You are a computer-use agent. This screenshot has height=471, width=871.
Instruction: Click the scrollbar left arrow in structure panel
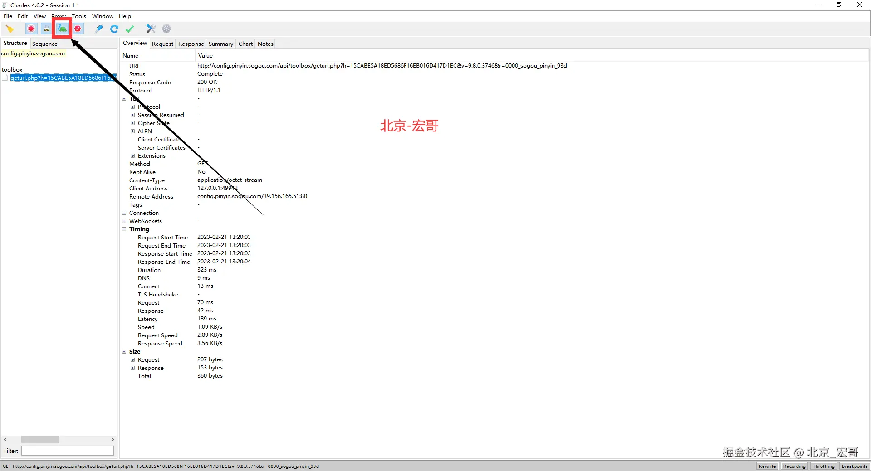pyautogui.click(x=5, y=440)
